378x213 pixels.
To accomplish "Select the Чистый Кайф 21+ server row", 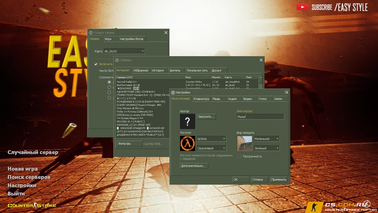I will pyautogui.click(x=187, y=82).
